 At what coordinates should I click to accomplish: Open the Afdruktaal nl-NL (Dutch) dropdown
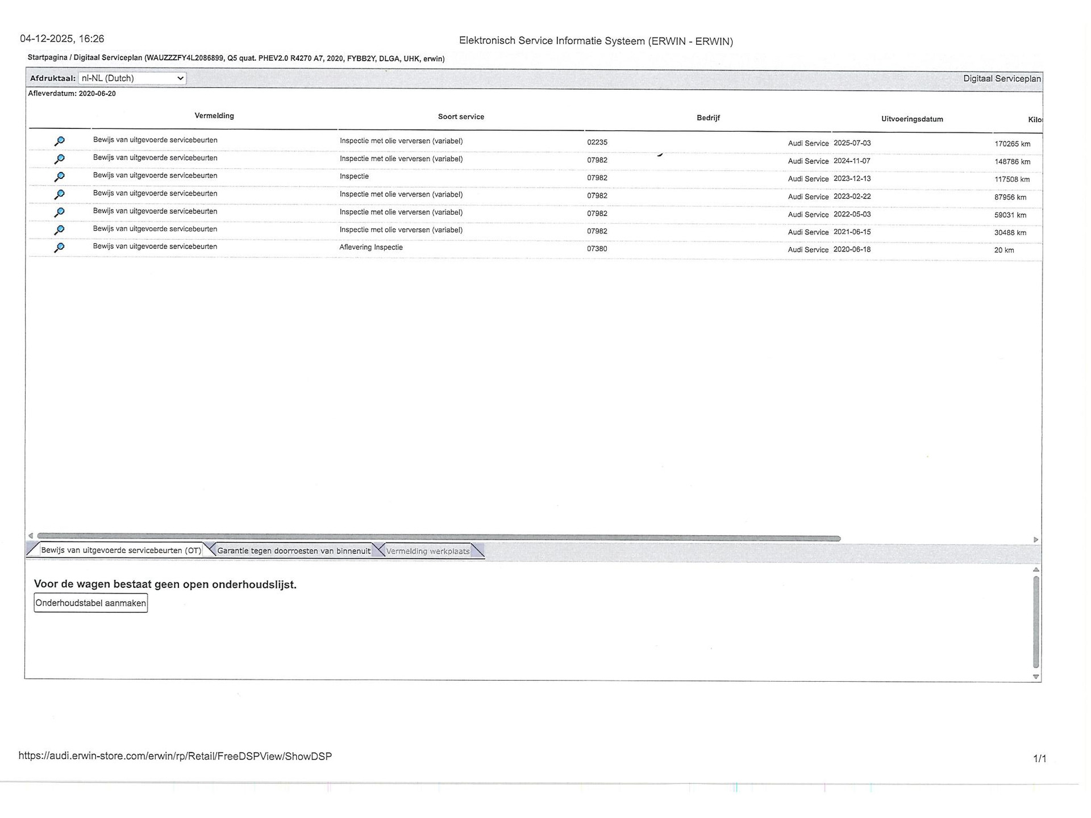coord(132,78)
